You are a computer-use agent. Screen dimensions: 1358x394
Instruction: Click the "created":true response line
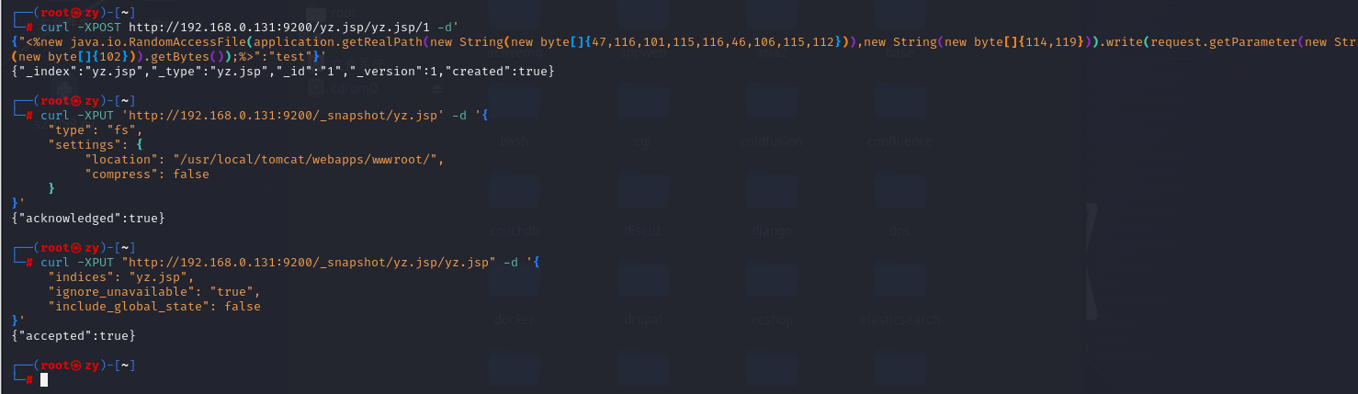(283, 71)
